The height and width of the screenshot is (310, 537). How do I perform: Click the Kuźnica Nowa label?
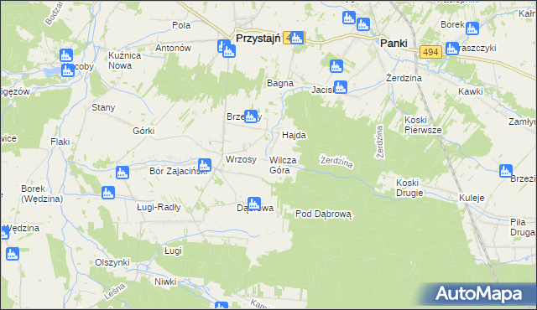125,60
